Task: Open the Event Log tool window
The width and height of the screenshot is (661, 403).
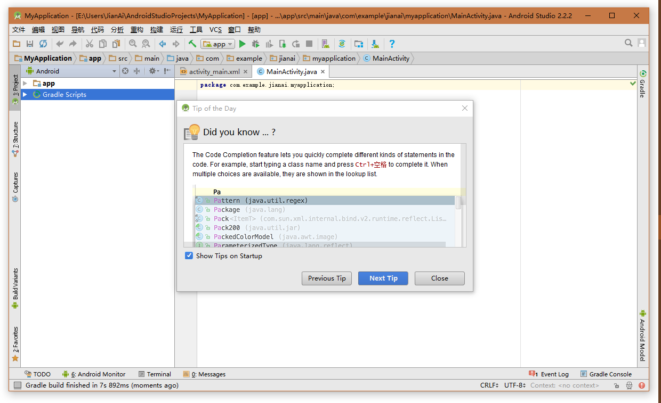Action: 549,374
